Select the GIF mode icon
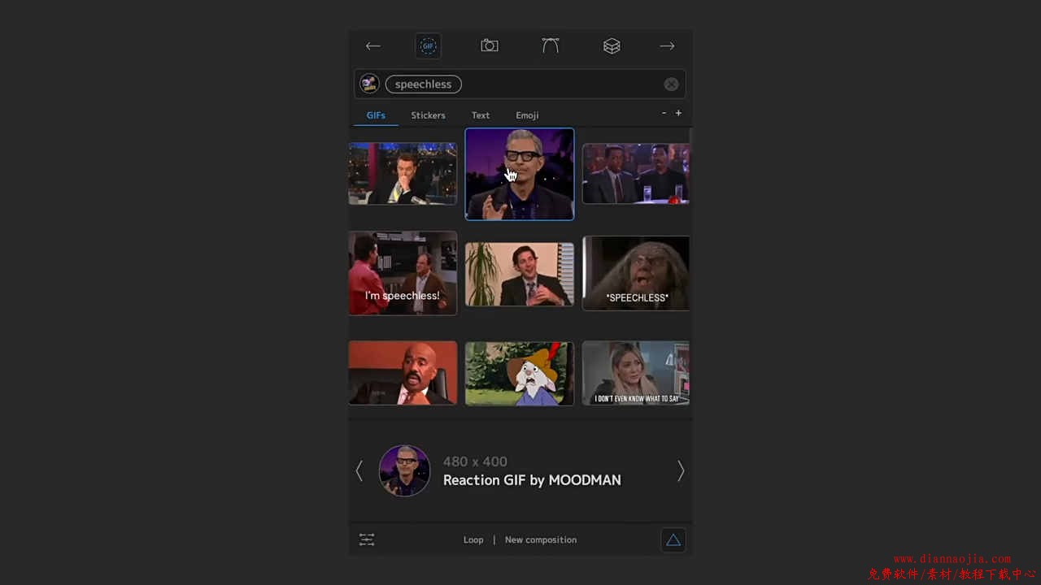This screenshot has width=1041, height=585. pyautogui.click(x=428, y=46)
